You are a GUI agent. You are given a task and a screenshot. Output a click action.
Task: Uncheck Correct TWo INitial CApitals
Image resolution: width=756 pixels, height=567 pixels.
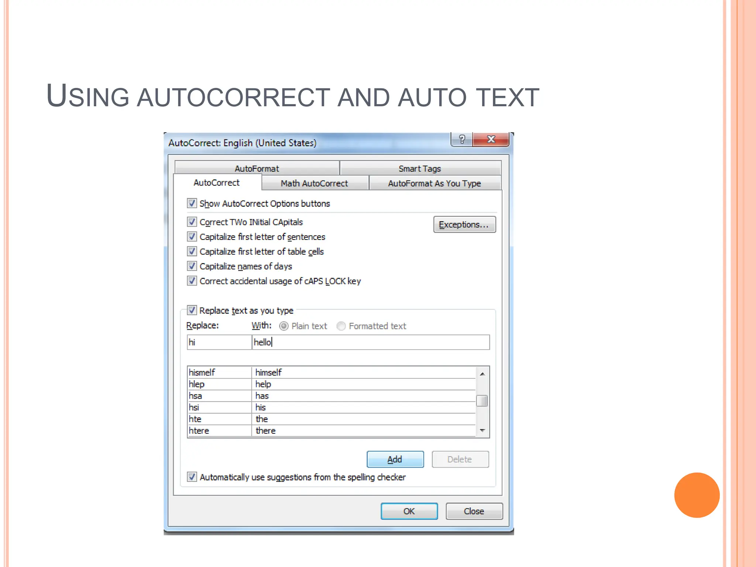pyautogui.click(x=192, y=221)
